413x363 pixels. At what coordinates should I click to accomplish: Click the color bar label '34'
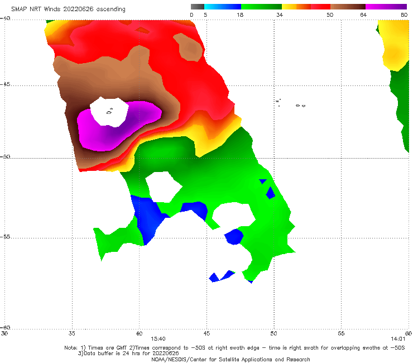point(280,15)
